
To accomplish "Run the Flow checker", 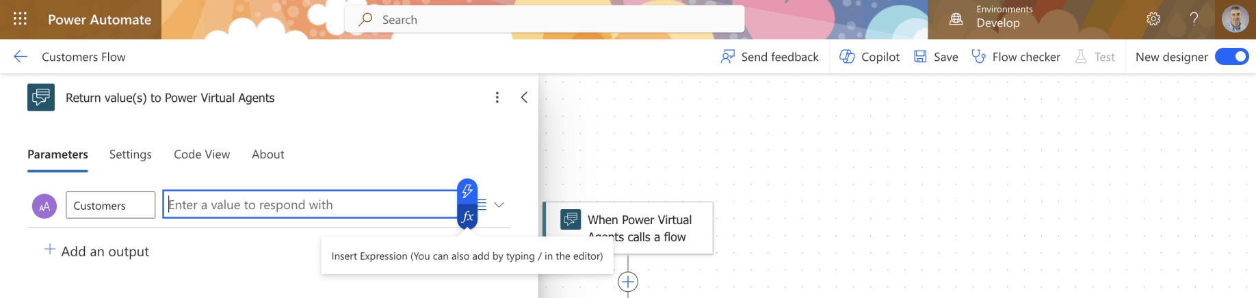I will pyautogui.click(x=1016, y=57).
